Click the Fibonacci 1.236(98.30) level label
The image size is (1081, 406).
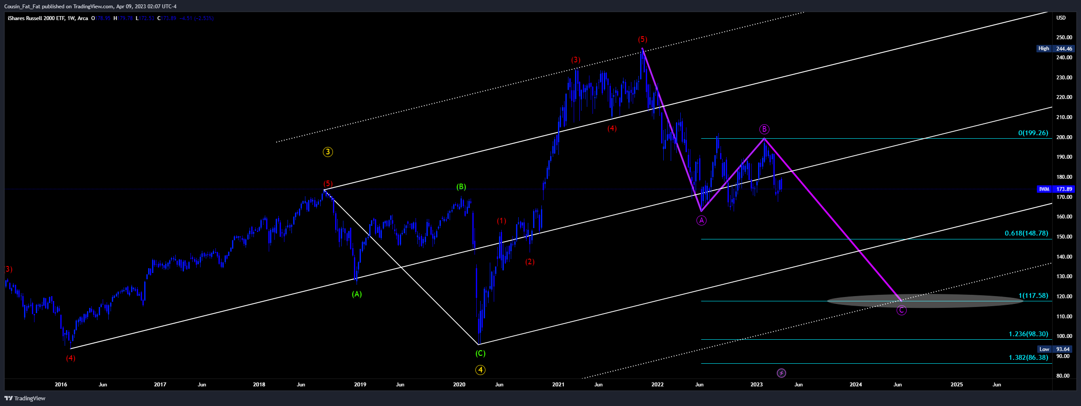pos(1028,334)
